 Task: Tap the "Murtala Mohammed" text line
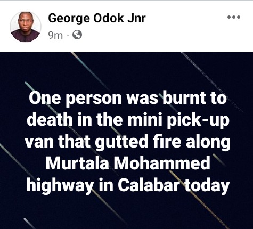pos(128,163)
